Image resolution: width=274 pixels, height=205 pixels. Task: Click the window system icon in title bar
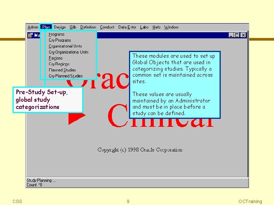(30, 35)
